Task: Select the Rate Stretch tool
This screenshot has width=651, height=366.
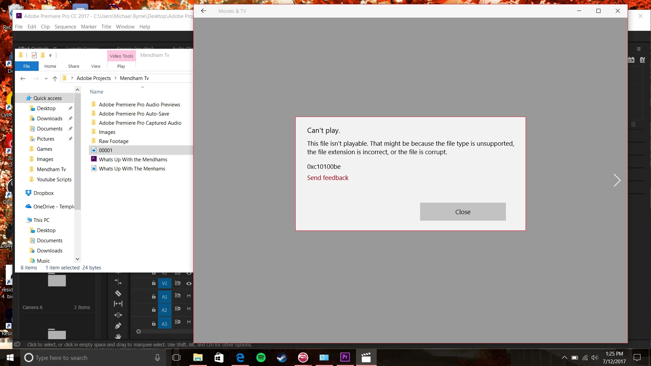Action: (118, 282)
